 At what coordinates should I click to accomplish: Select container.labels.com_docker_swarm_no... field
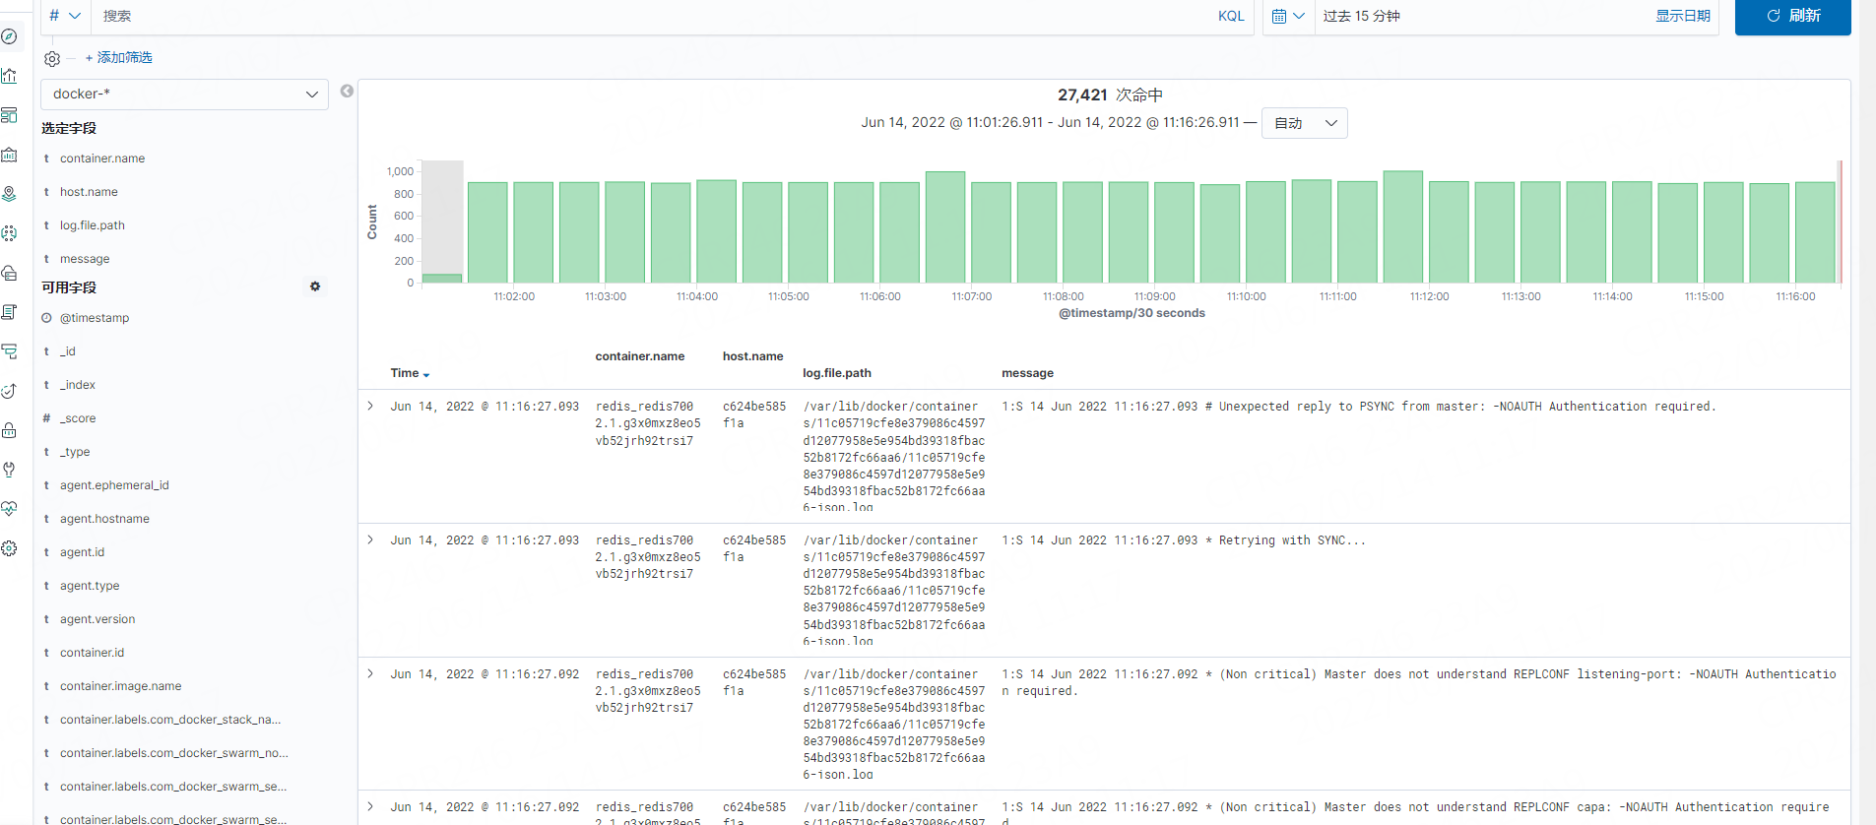pos(173,753)
